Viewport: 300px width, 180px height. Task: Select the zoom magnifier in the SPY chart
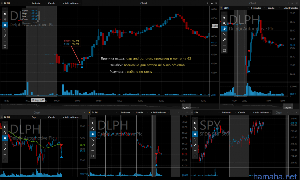pos(195,129)
